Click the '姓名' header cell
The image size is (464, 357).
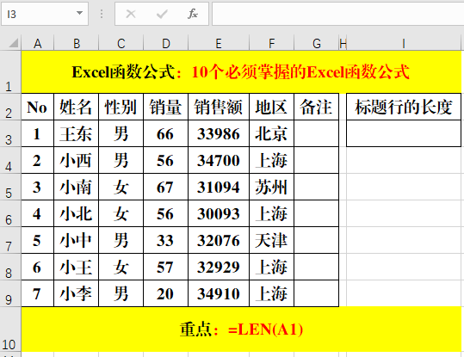coord(77,107)
